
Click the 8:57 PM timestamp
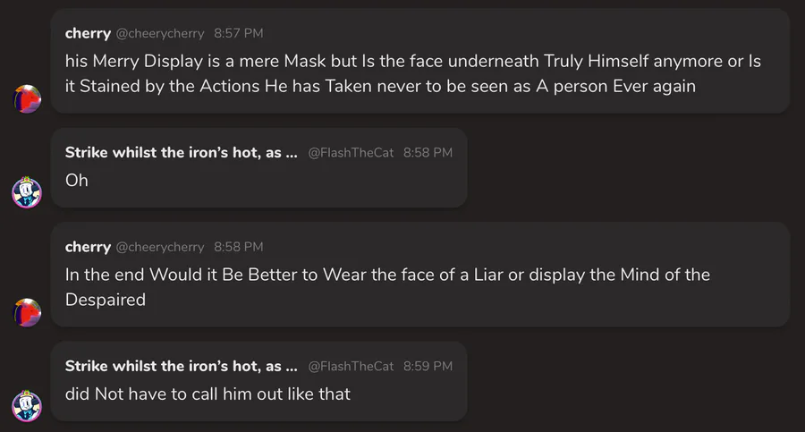[238, 34]
